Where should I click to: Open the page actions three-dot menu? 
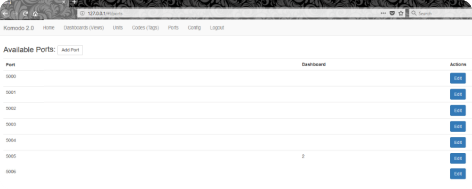pyautogui.click(x=383, y=13)
